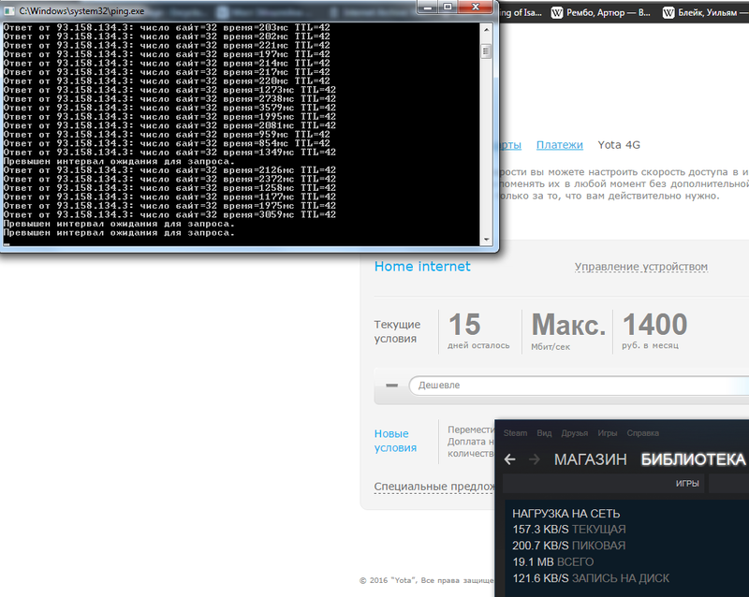Click the minus icon beside the Дешевле slider
The width and height of the screenshot is (749, 597).
click(x=392, y=386)
